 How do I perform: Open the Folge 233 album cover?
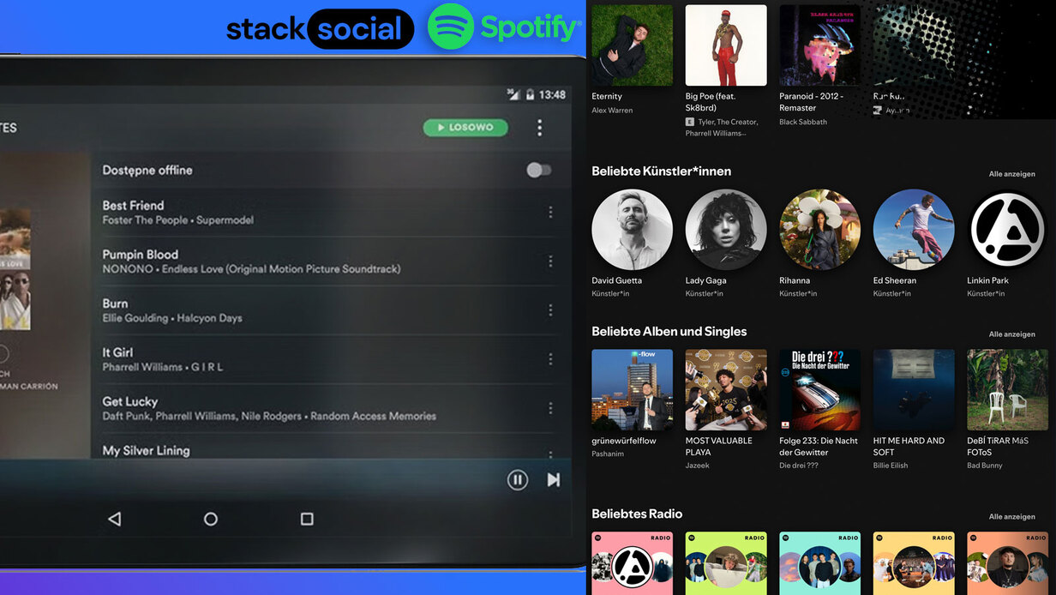click(820, 389)
